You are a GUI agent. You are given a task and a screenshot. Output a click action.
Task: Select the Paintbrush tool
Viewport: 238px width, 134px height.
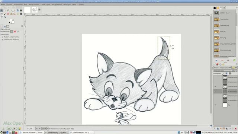coord(5,14)
